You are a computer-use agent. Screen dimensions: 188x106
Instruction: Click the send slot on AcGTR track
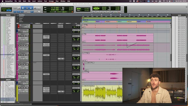(x=61, y=92)
